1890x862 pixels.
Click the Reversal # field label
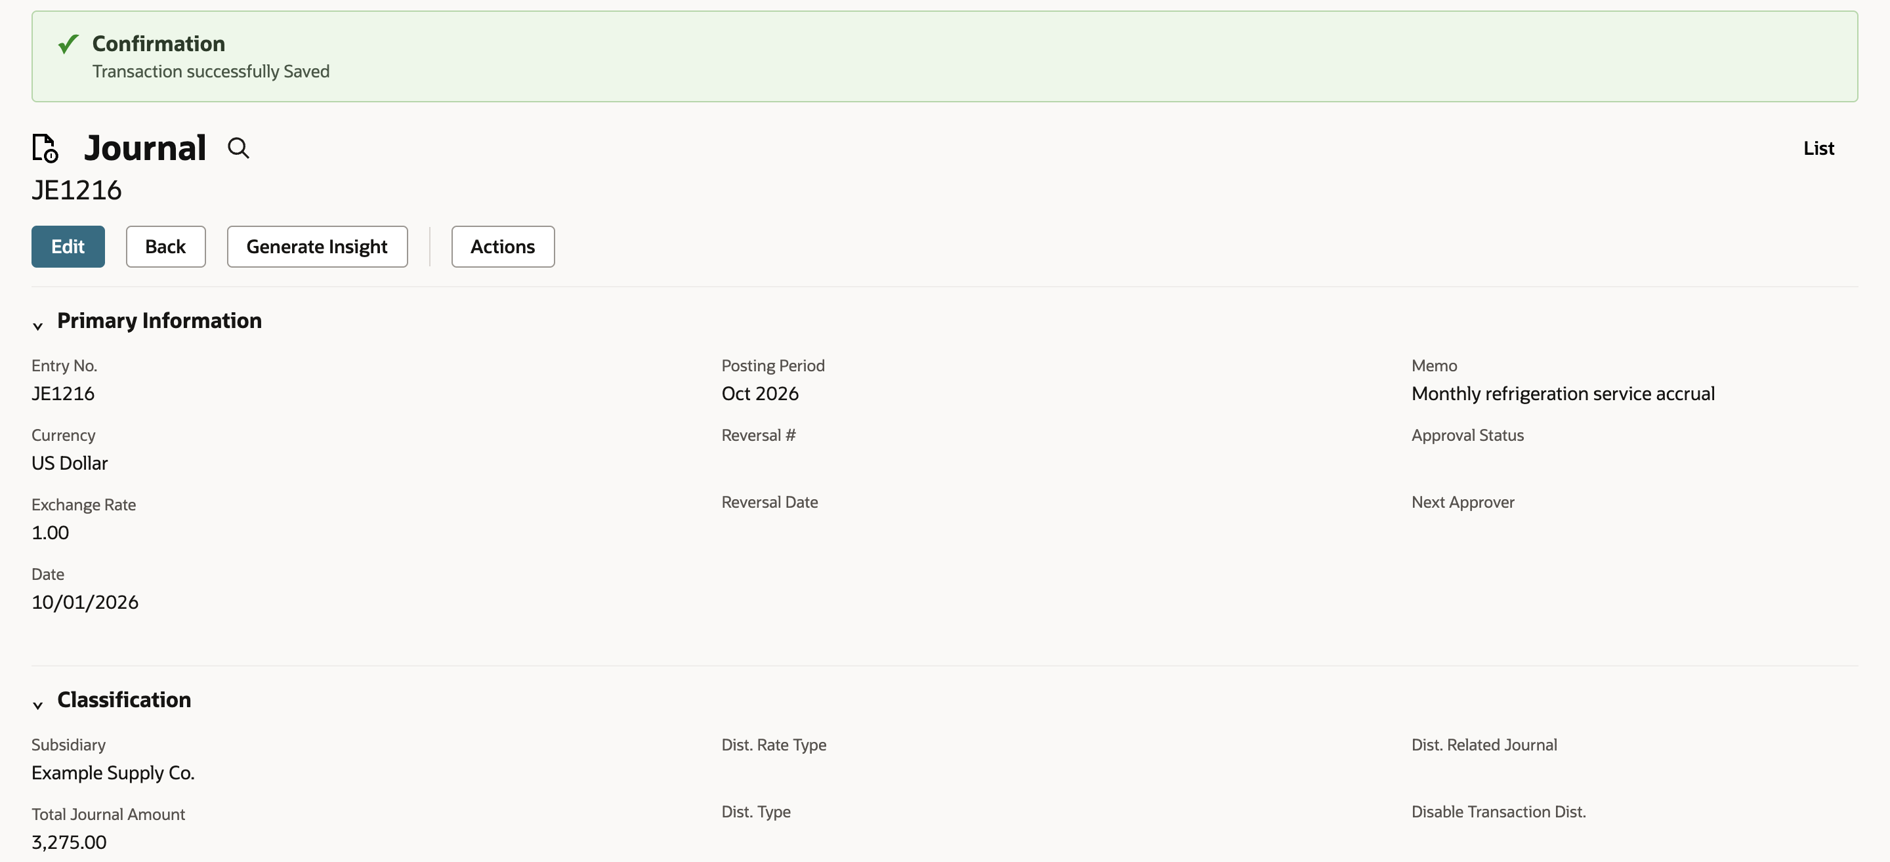click(x=759, y=435)
